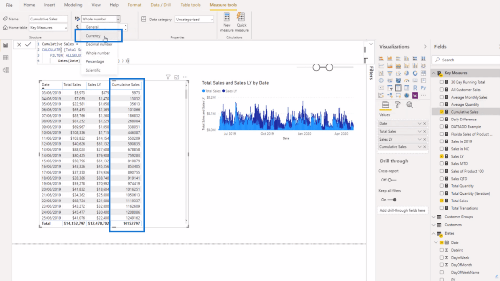
Task: Open the New measure tool
Action: tap(227, 22)
